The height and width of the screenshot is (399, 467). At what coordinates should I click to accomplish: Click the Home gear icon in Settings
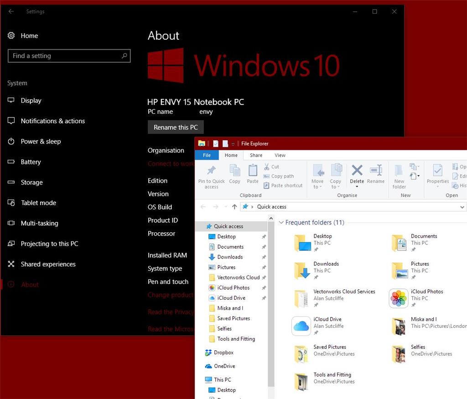pos(11,36)
